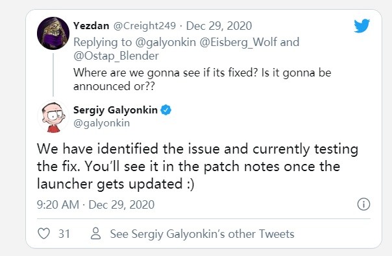
Task: Click Sergiy Galyonkin's verified badge
Action: [x=165, y=110]
